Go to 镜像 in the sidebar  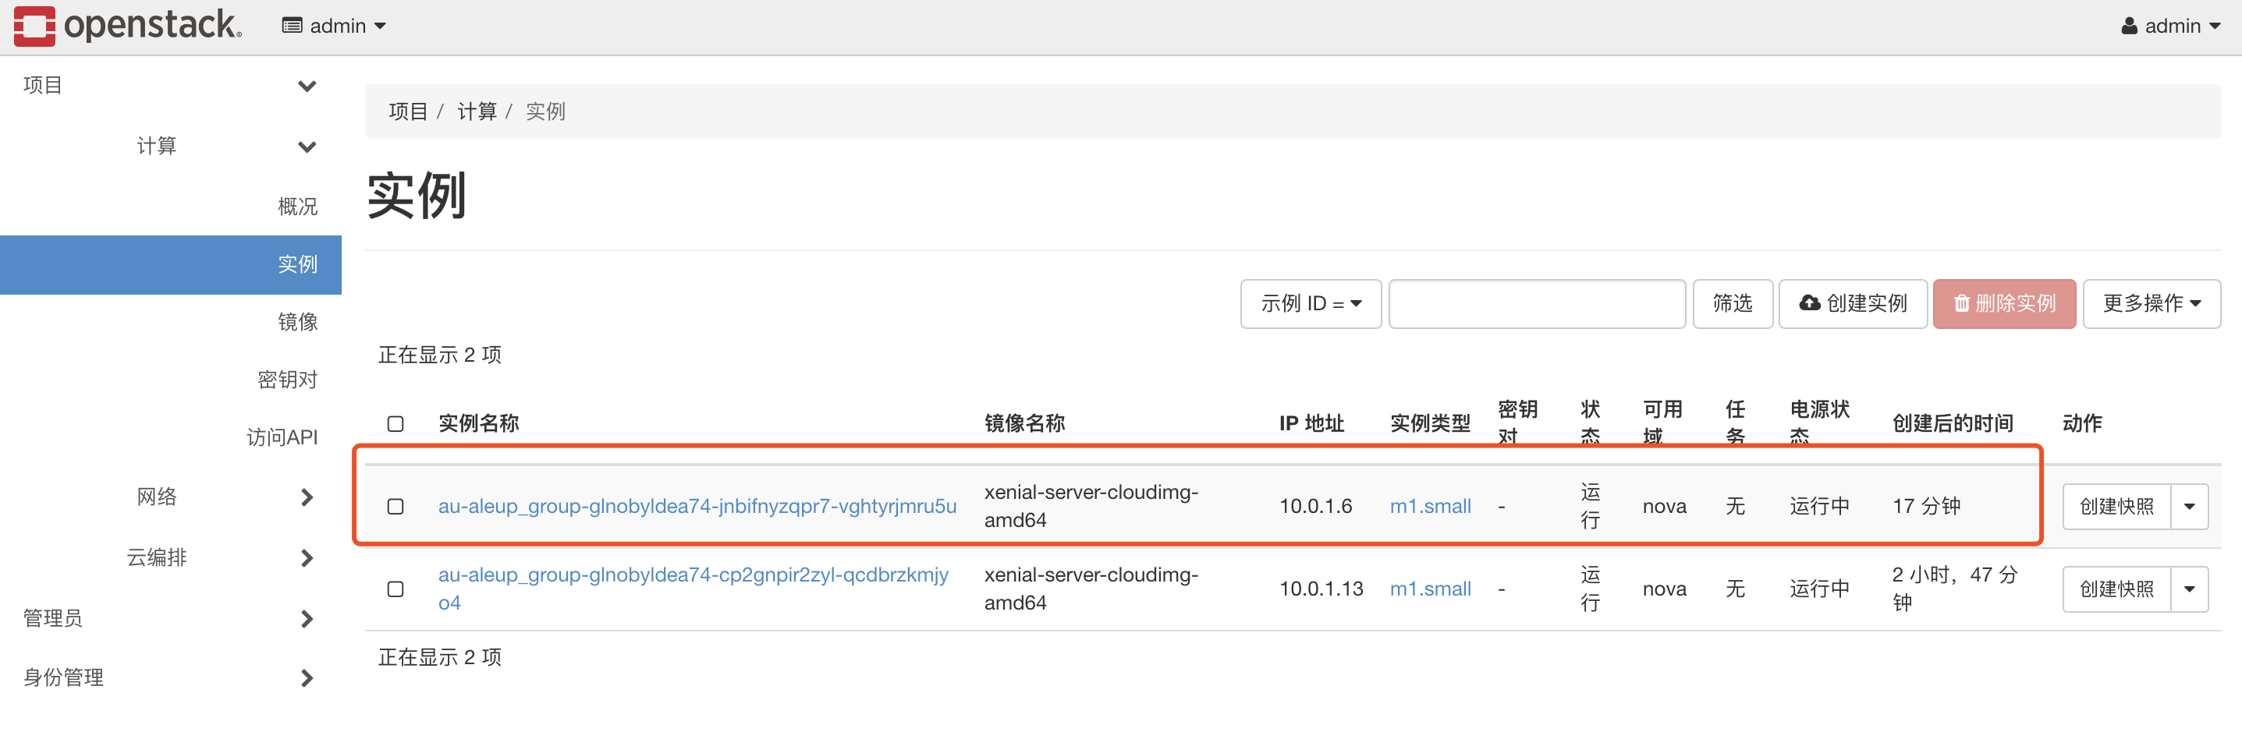tap(296, 322)
